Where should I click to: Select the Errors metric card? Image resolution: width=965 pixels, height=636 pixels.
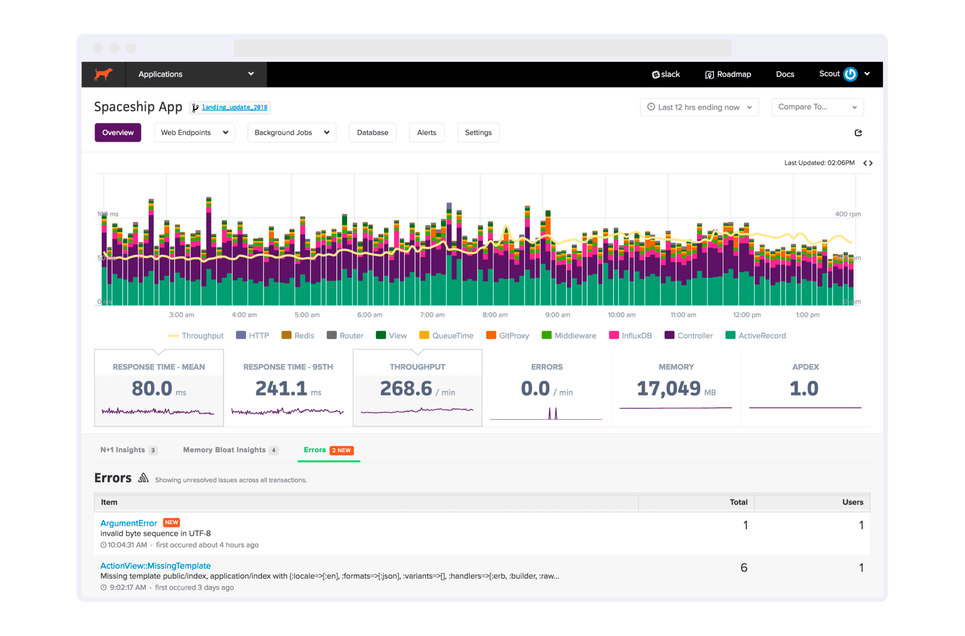[x=547, y=388]
